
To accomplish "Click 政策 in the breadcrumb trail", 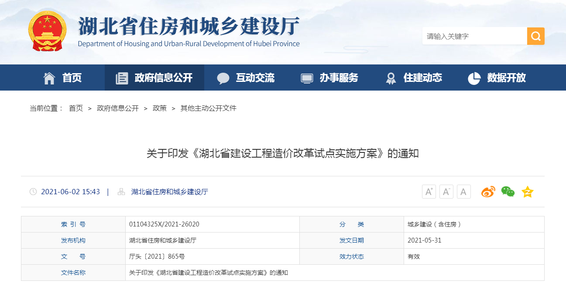I will pyautogui.click(x=159, y=108).
